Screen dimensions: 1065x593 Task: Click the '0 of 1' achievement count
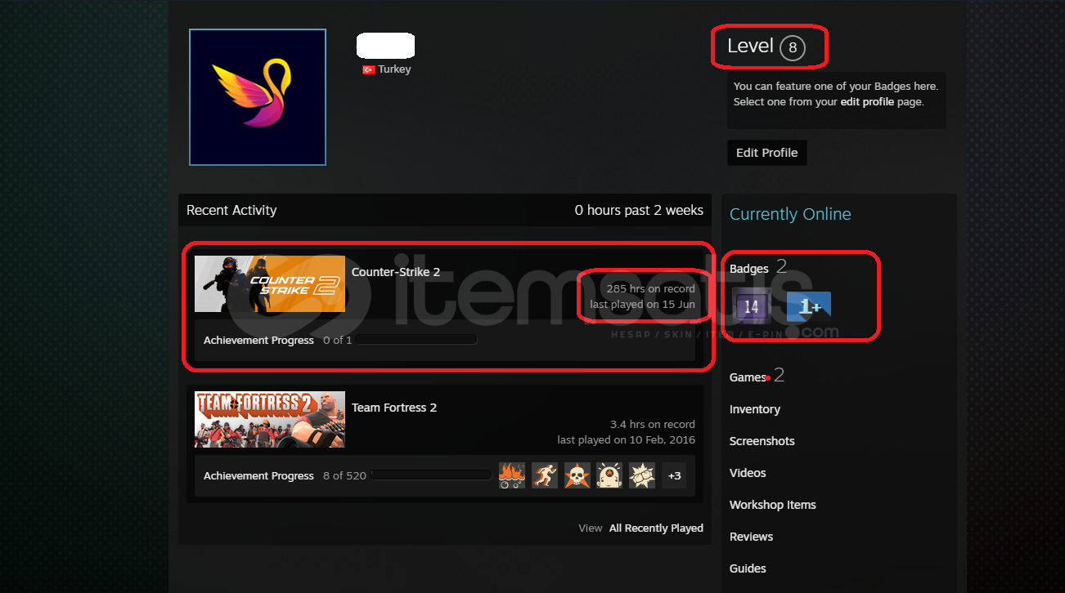[x=337, y=340]
